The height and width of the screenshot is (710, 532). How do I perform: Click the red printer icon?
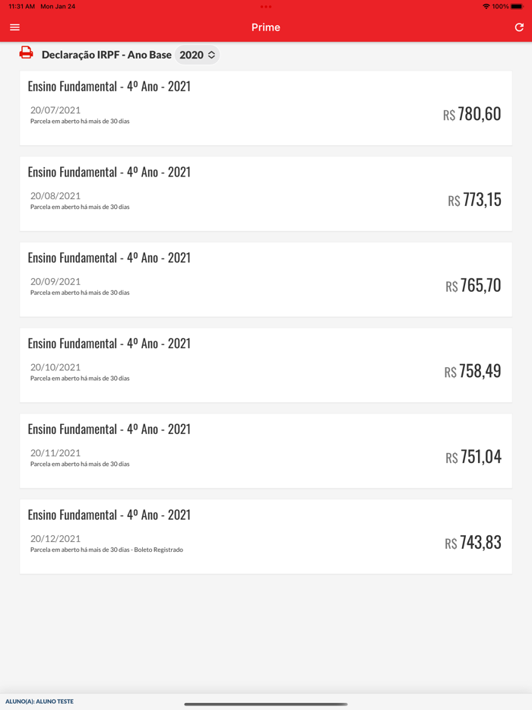[27, 52]
